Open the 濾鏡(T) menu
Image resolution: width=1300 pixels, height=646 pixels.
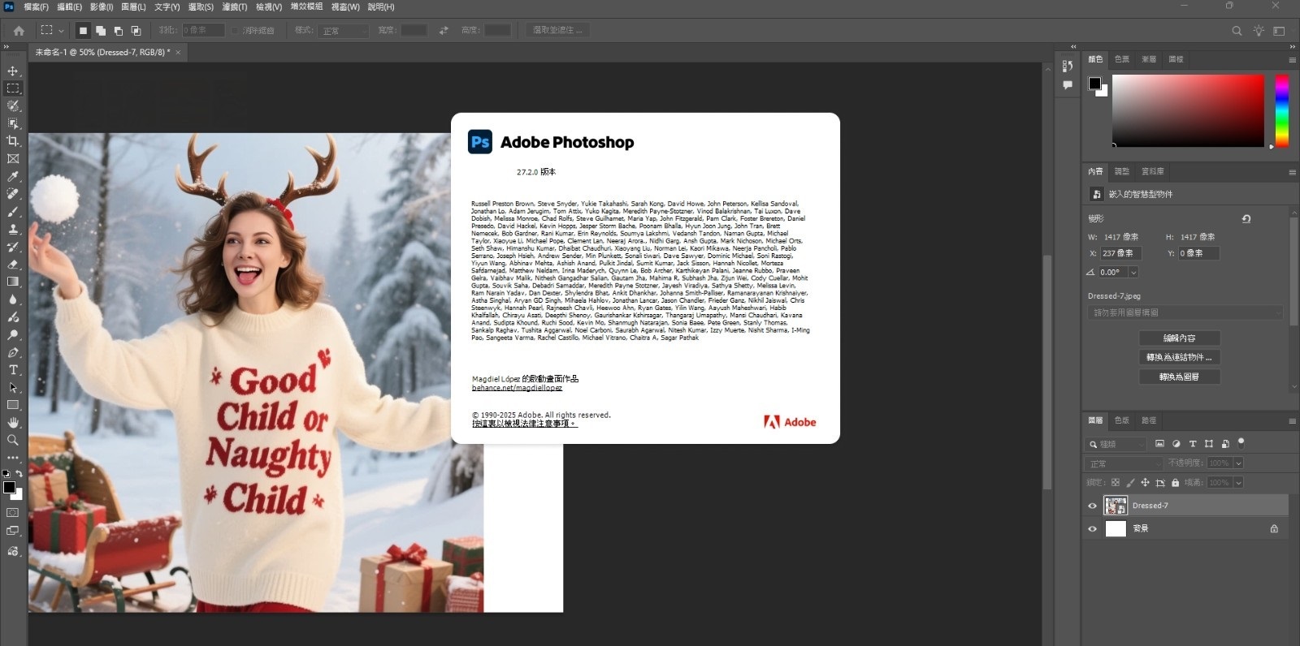235,6
